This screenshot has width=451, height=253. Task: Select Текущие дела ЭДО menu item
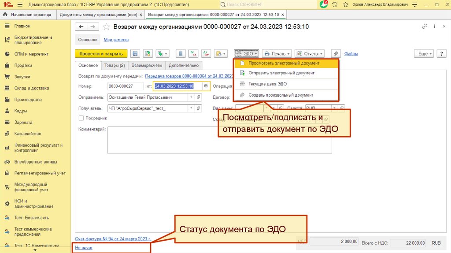point(286,84)
